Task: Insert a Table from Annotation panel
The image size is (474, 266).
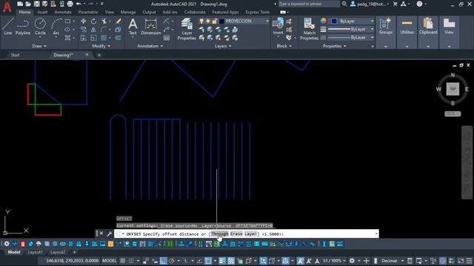Action: [167, 38]
